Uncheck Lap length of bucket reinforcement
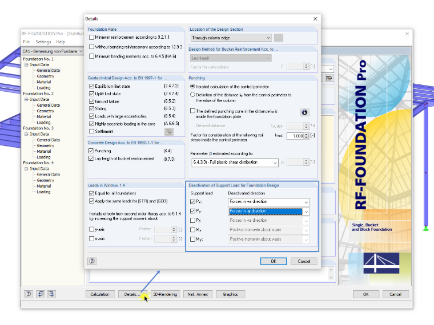This screenshot has width=434, height=325. tap(91, 159)
